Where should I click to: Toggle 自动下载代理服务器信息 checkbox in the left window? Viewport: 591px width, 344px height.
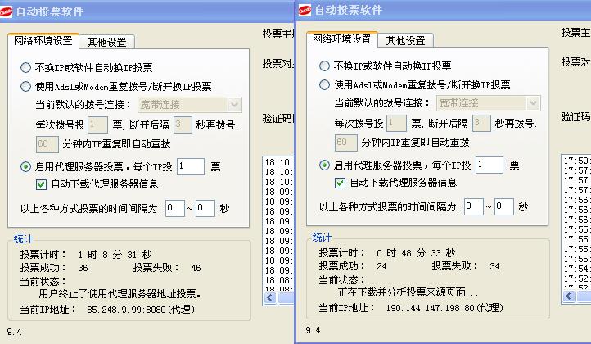coord(42,183)
